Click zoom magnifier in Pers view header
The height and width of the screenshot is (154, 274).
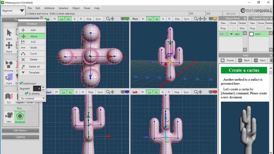pos(196,19)
